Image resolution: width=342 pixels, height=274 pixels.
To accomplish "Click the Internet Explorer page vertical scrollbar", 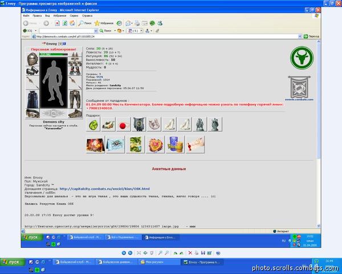I will pyautogui.click(x=319, y=133).
